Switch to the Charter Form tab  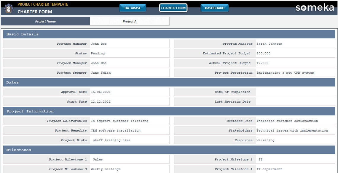click(173, 8)
